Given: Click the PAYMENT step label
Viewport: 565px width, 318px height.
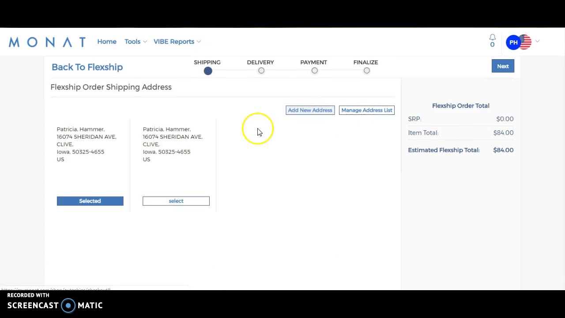Looking at the screenshot, I should pos(314,62).
